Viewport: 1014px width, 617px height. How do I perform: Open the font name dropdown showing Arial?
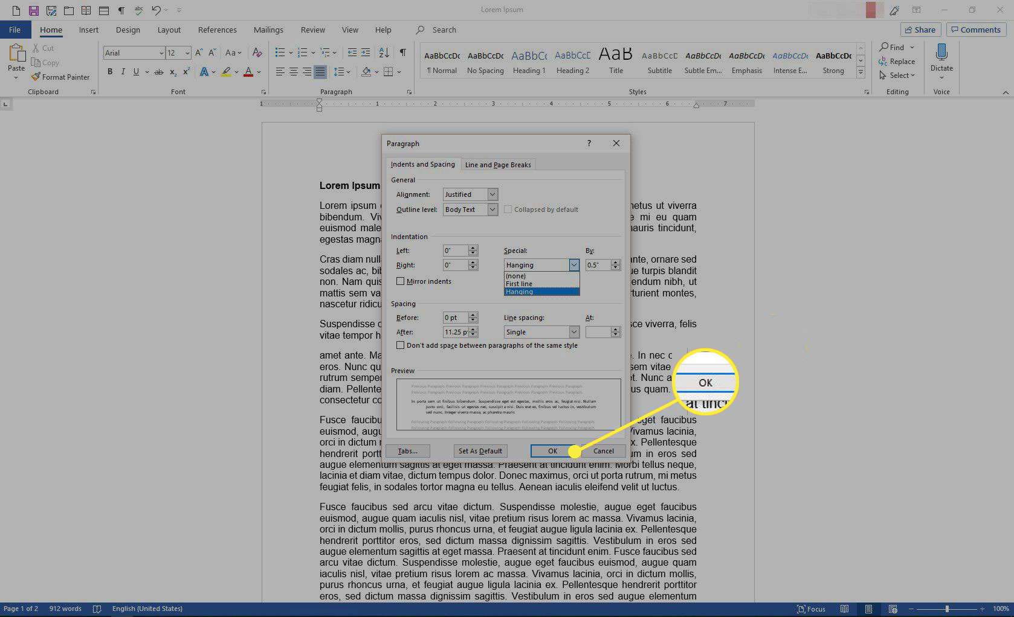coord(161,53)
